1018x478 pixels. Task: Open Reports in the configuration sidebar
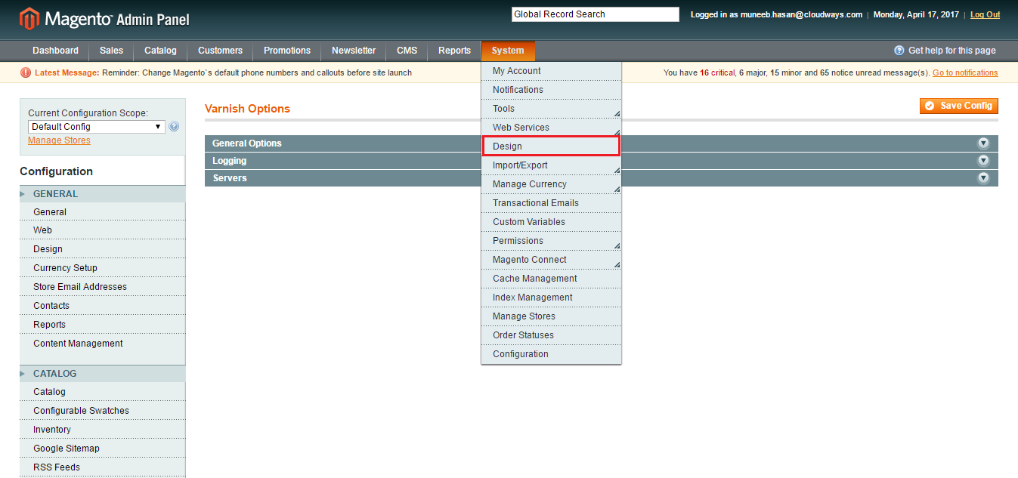102,325
